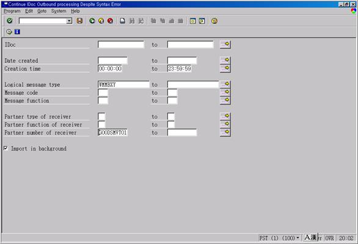Click the blue Information icon
The height and width of the screenshot is (244, 358).
[x=17, y=32]
